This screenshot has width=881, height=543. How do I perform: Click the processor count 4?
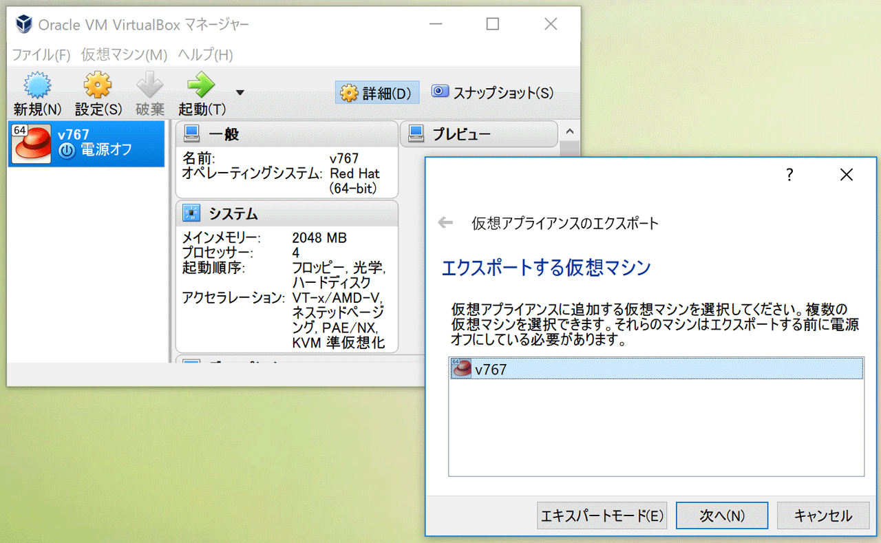(296, 253)
